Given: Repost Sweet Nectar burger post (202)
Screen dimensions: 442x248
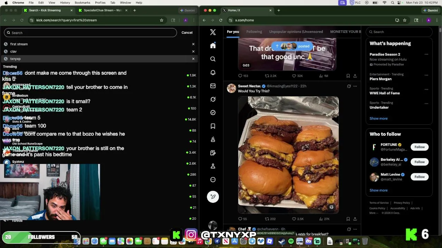Looking at the screenshot, I should pyautogui.click(x=270, y=219).
